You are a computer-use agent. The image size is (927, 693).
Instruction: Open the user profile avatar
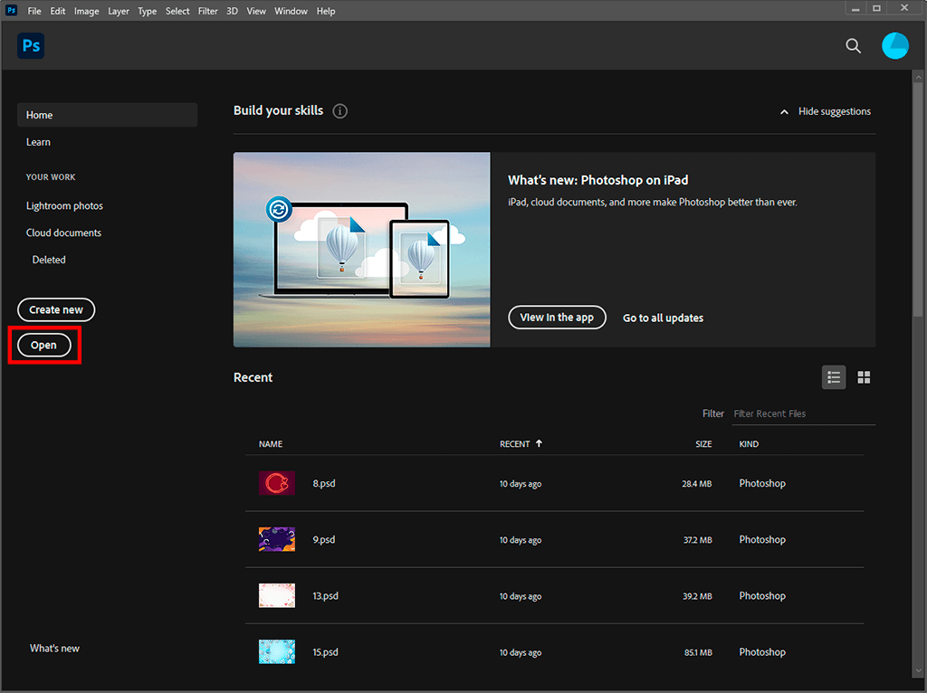(894, 46)
